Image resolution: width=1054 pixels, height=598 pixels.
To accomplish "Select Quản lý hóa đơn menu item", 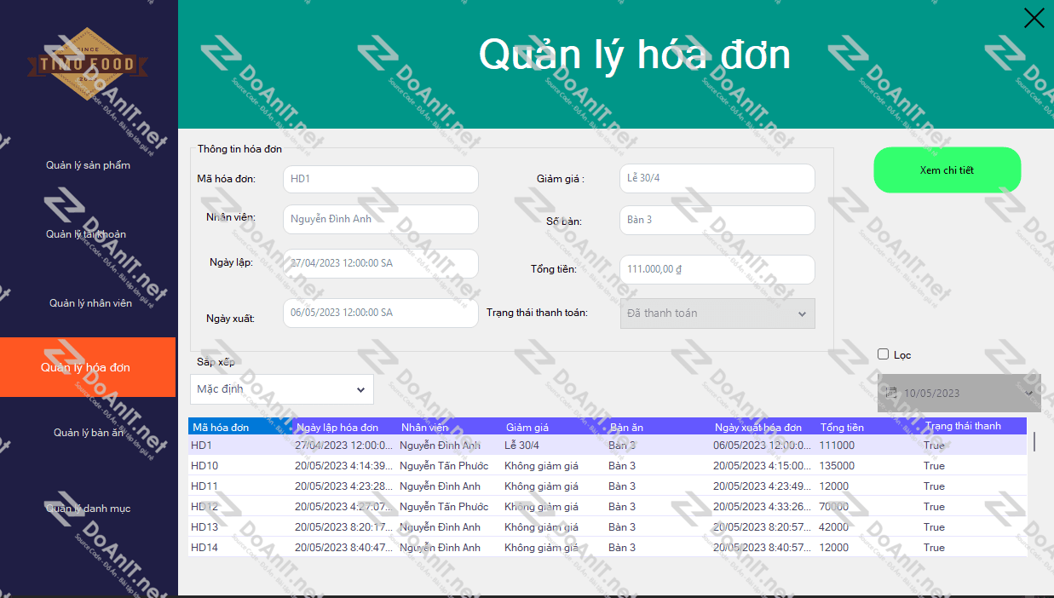I will pos(87,367).
